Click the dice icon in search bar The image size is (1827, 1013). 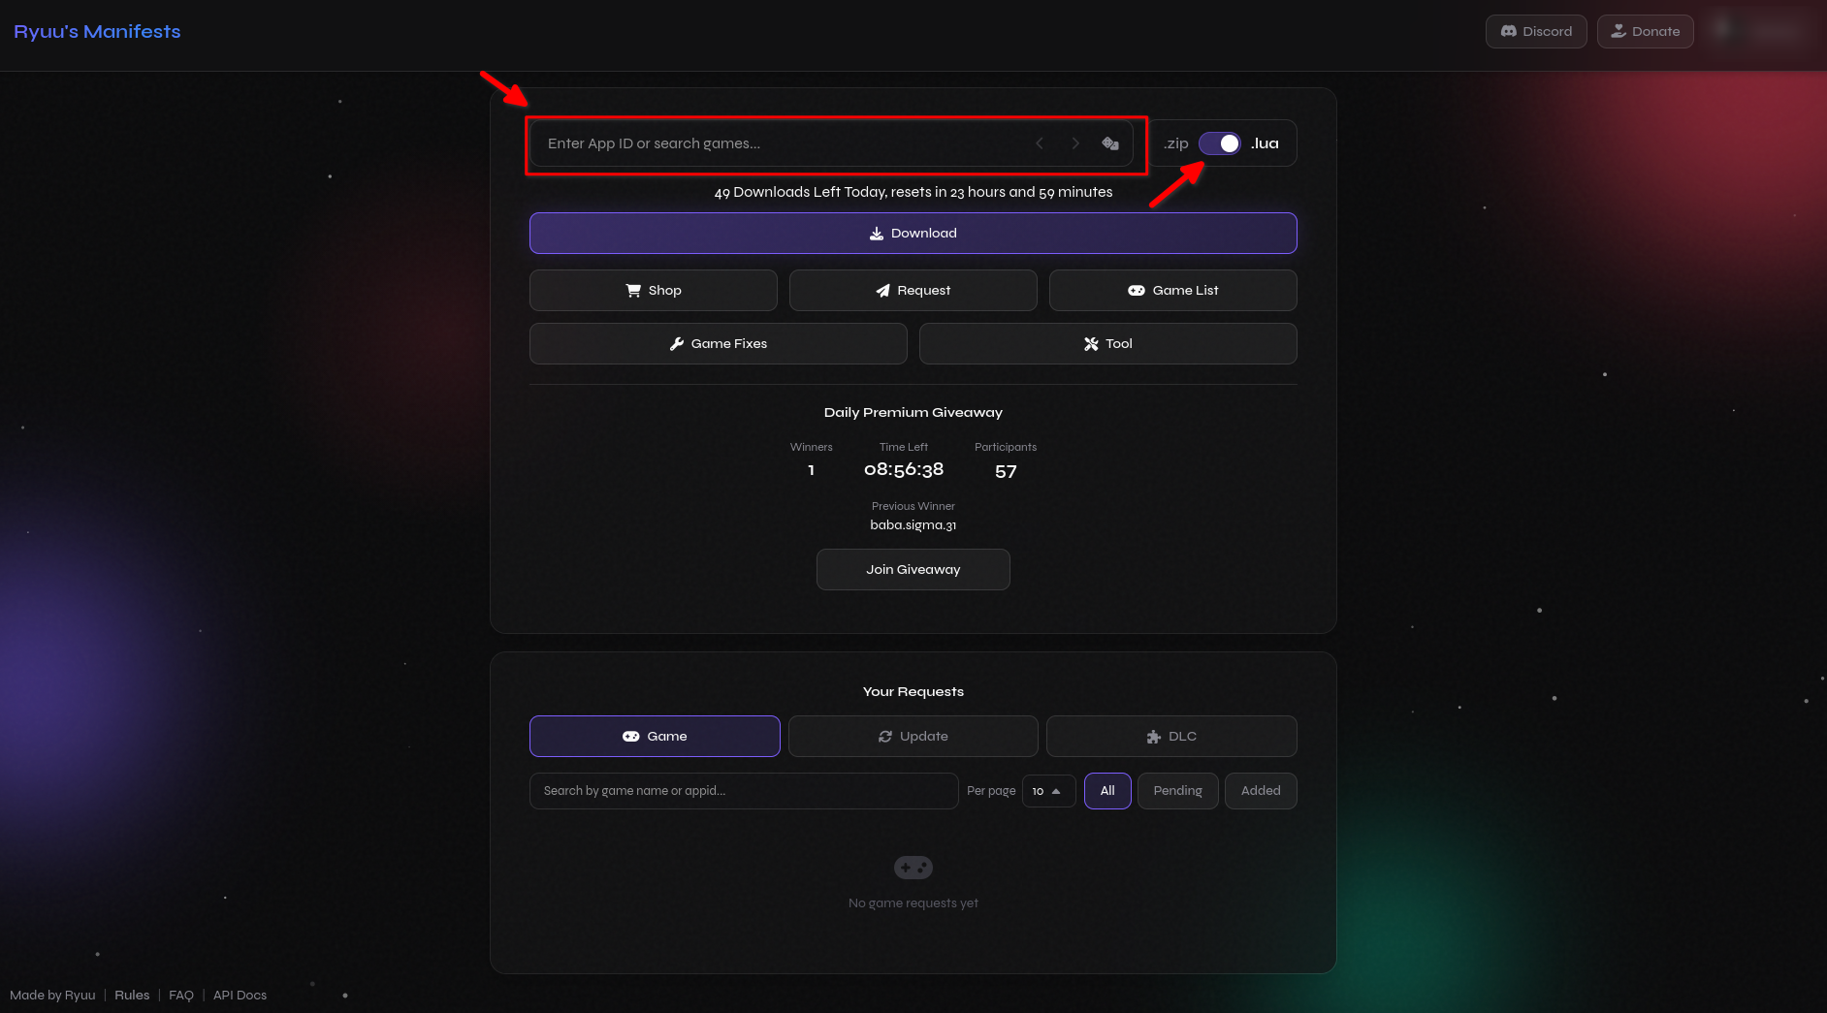pyautogui.click(x=1110, y=143)
